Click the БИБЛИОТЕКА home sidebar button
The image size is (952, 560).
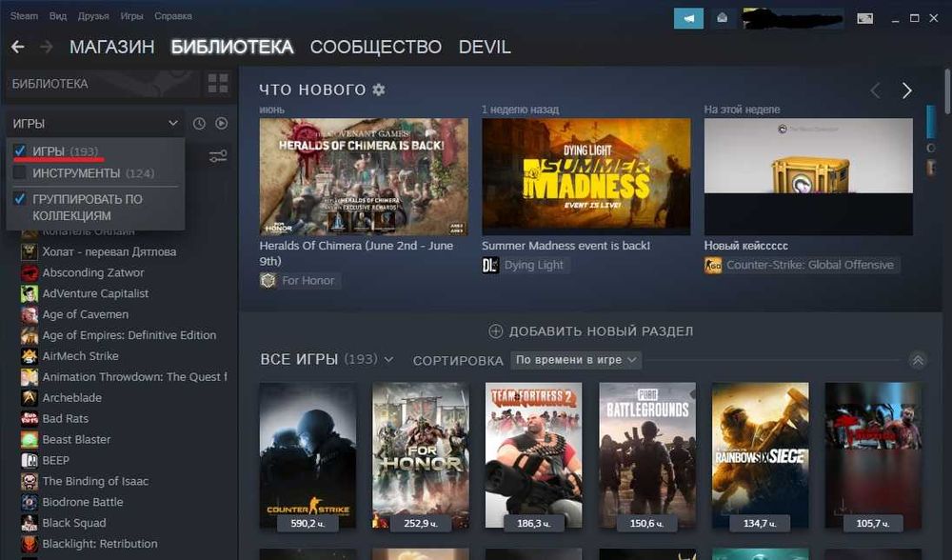(x=102, y=84)
